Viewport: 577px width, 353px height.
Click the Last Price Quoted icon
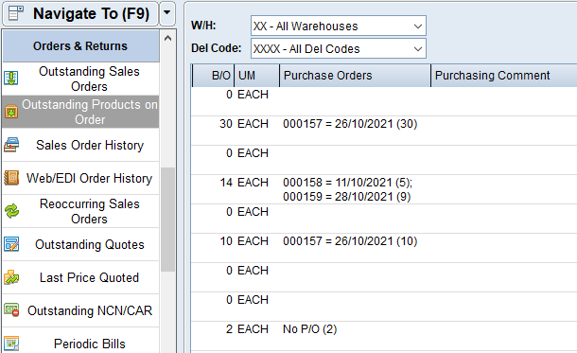(11, 277)
